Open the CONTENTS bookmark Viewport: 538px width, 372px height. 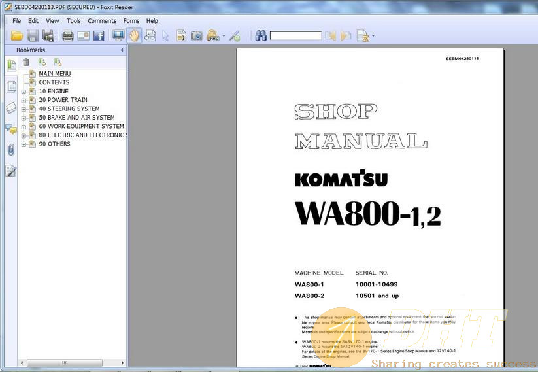[54, 82]
